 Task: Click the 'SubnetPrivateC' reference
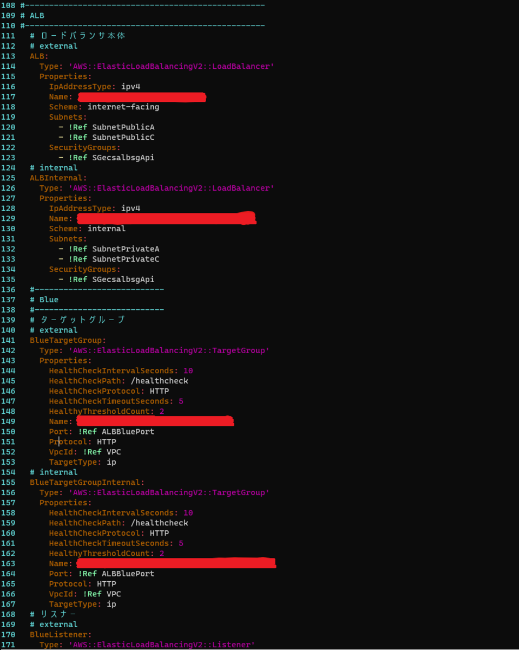(x=126, y=259)
